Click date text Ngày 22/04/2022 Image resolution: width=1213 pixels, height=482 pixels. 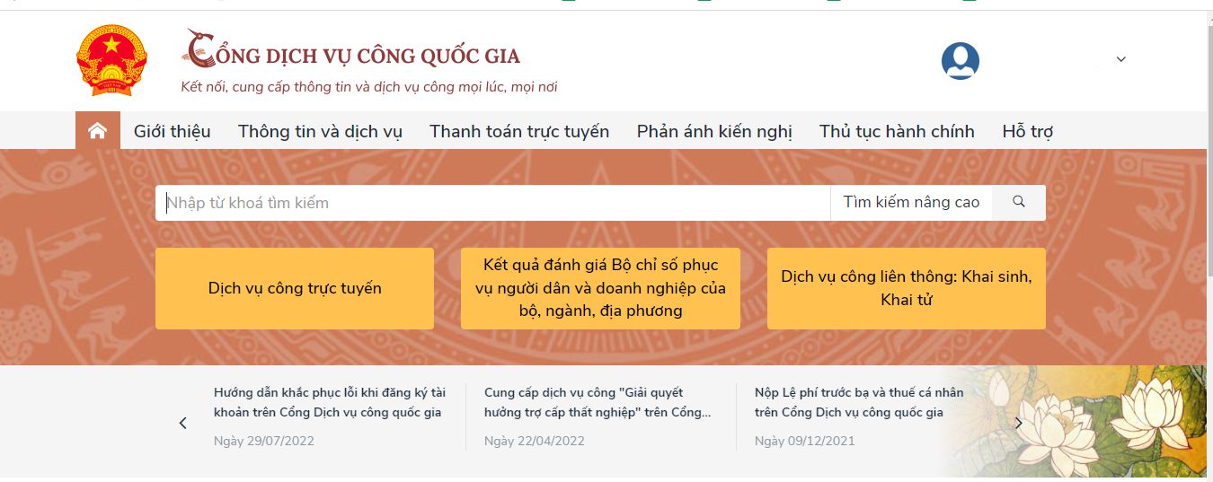click(535, 441)
